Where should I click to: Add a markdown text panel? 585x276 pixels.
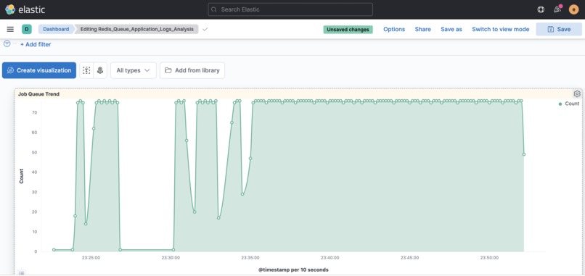click(x=86, y=70)
